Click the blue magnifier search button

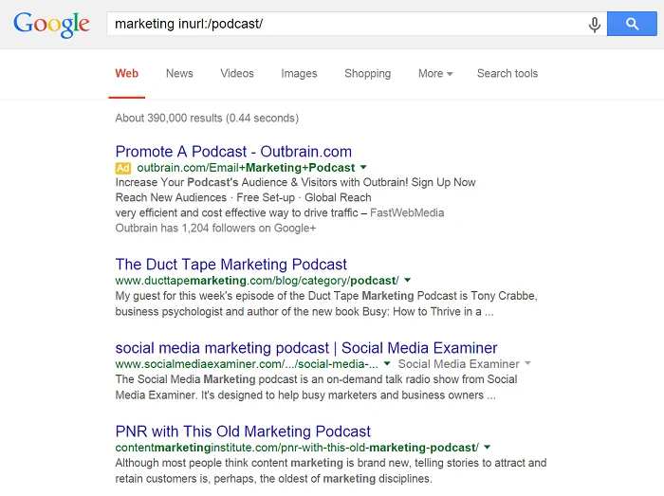[632, 24]
